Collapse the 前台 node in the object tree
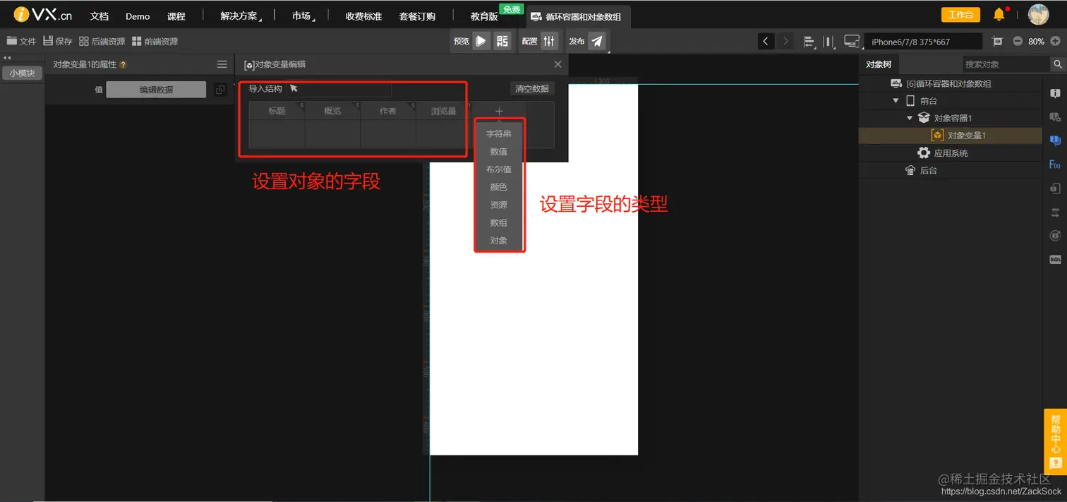The width and height of the screenshot is (1067, 502). click(x=896, y=100)
